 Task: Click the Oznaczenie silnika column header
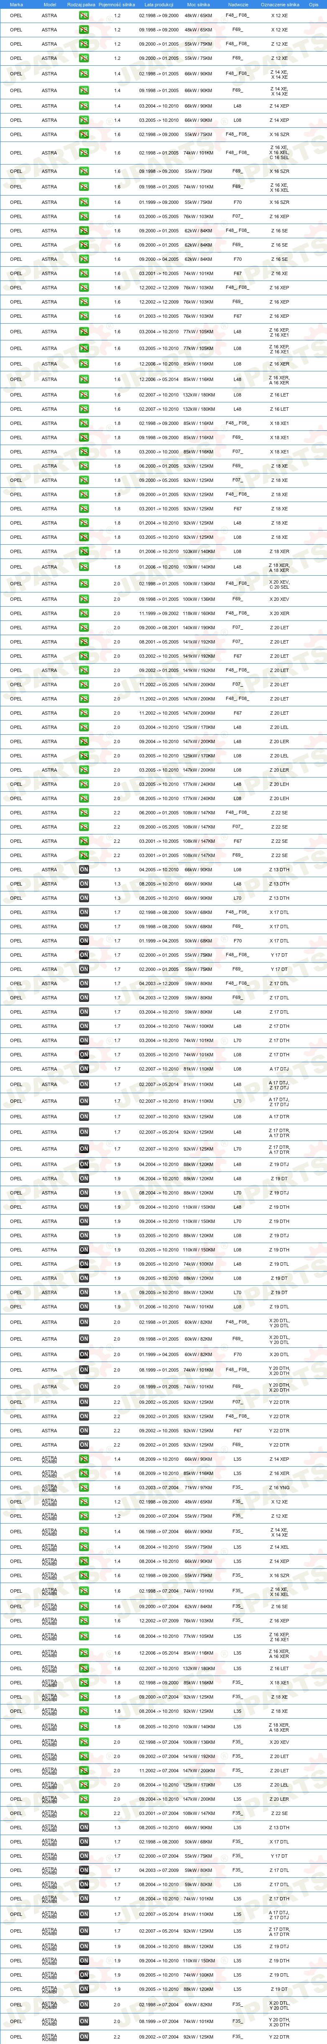(279, 4)
